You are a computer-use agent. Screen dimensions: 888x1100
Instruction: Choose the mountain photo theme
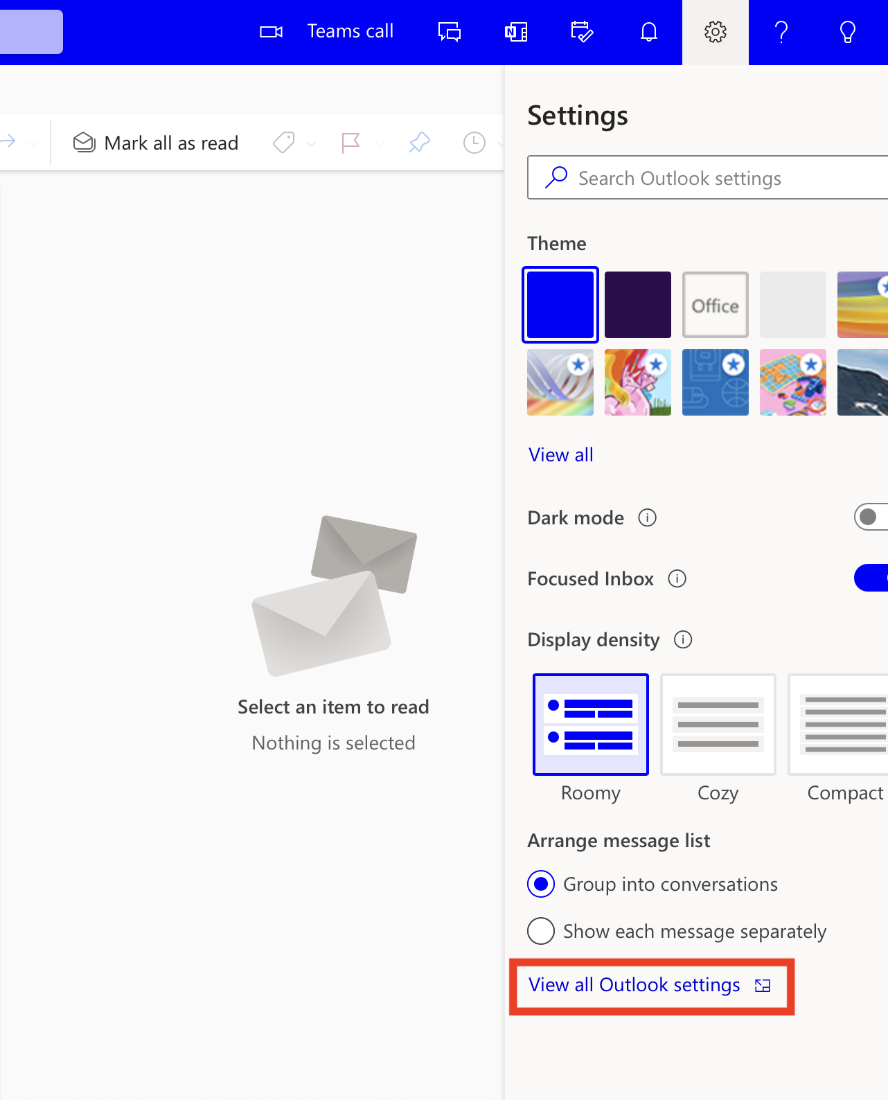coord(862,382)
